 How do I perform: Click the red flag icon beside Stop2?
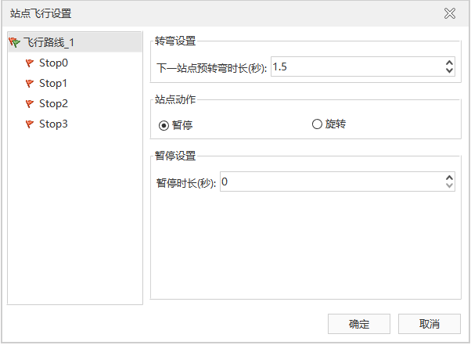click(x=30, y=103)
